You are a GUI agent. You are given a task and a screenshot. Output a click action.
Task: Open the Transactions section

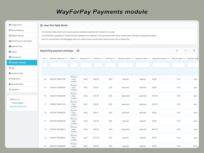pyautogui.click(x=22, y=57)
